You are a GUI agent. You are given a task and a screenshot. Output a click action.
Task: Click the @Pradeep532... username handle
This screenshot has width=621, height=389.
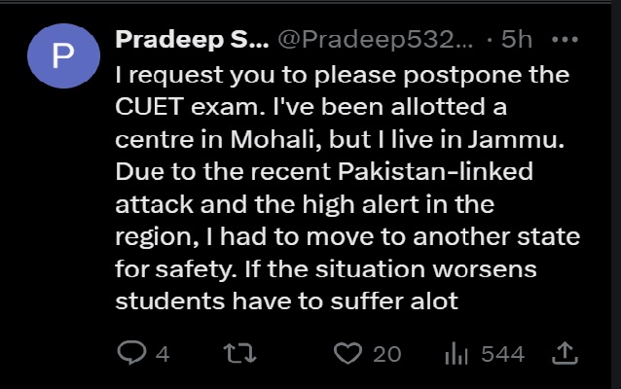pyautogui.click(x=377, y=41)
